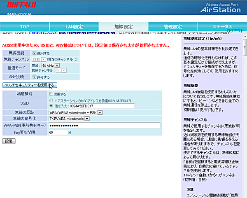The height and width of the screenshot is (198, 247).
Task: Click the WPA-PSK pre-shared key field
Action: 104,126
